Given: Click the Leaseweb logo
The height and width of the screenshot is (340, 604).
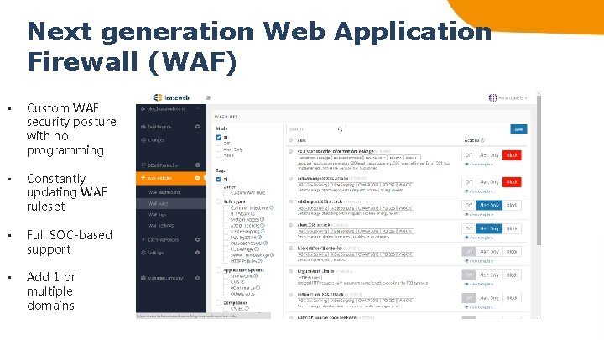Looking at the screenshot, I should tap(171, 97).
